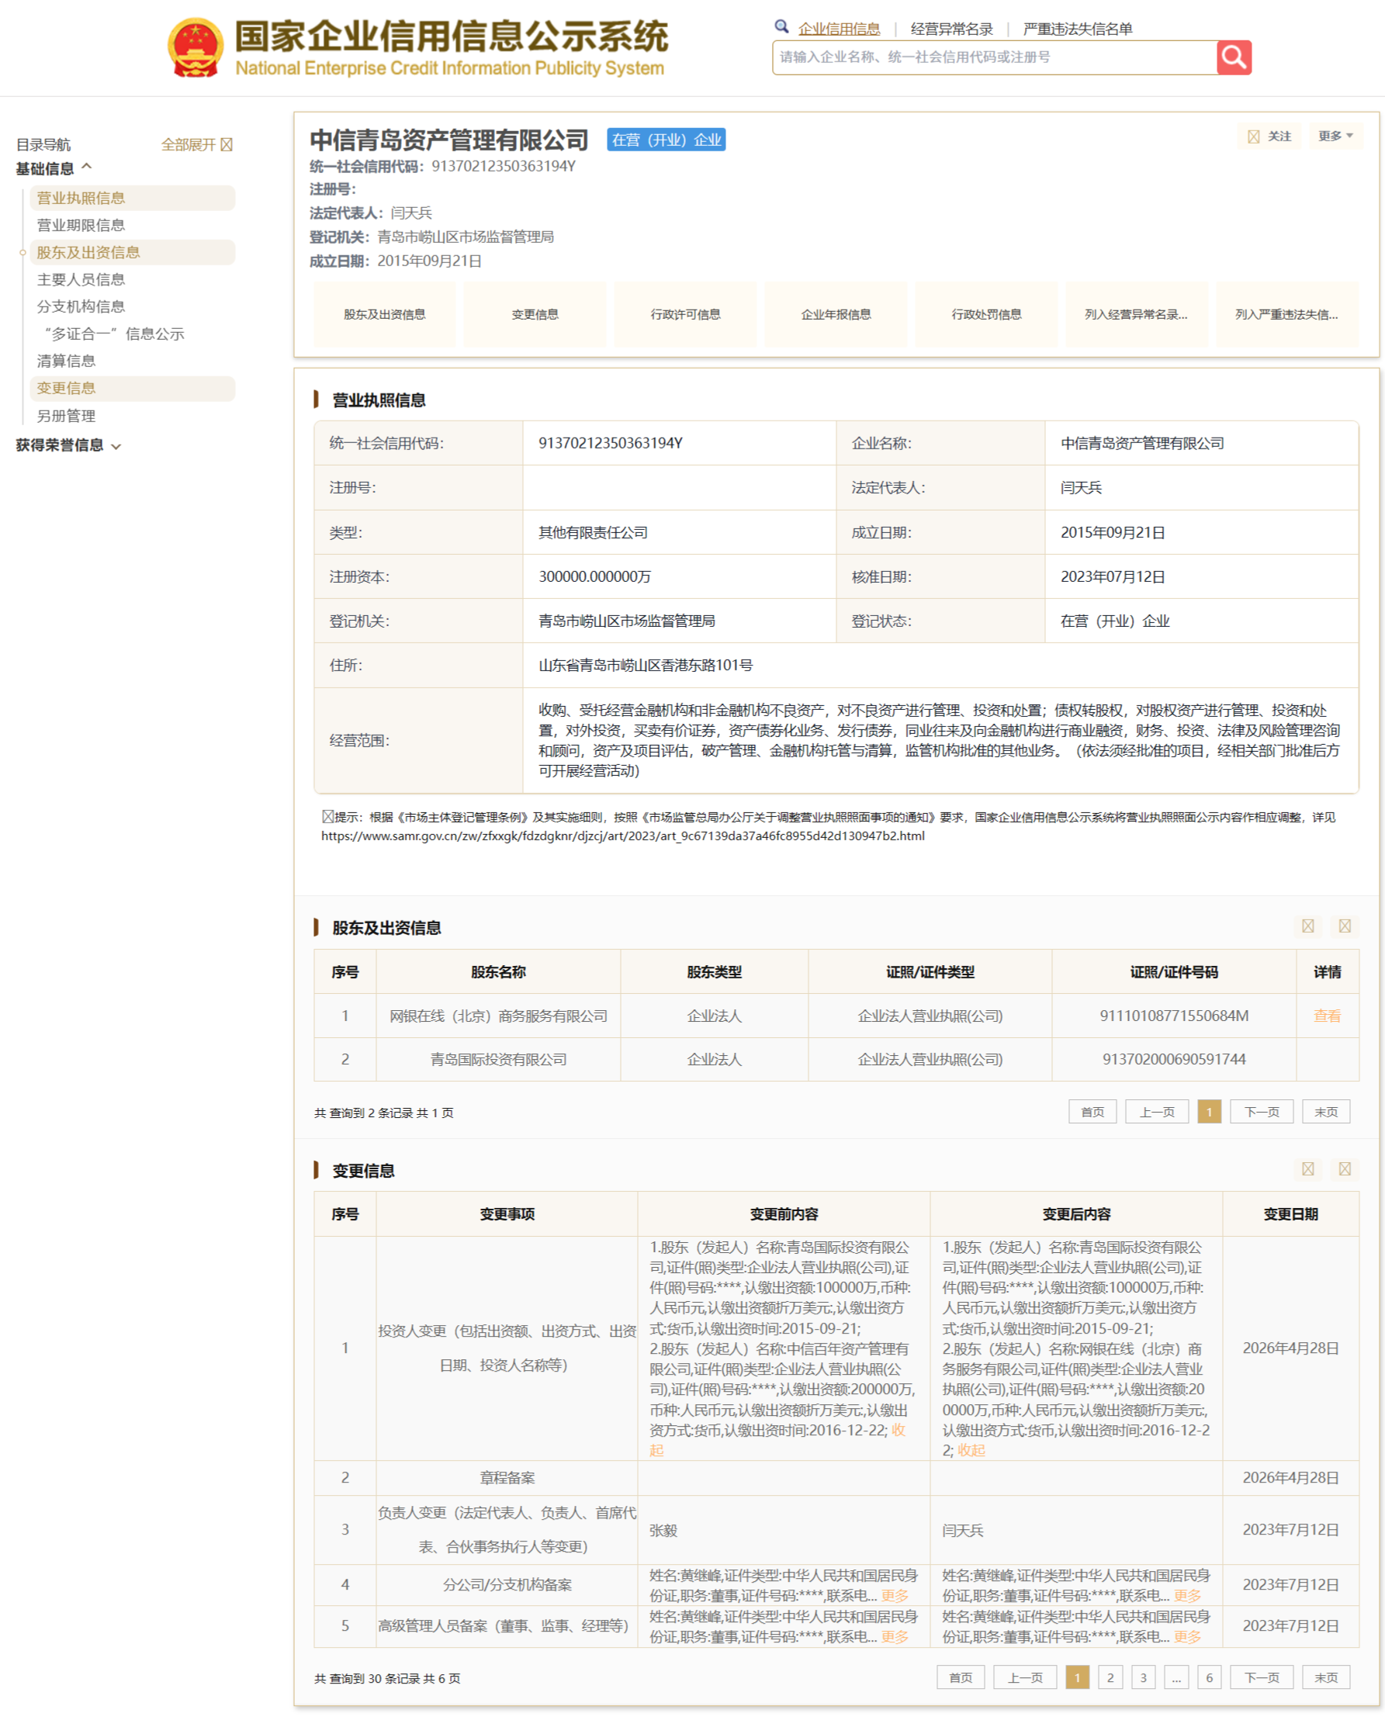The height and width of the screenshot is (1734, 1385).
Task: Click 首页 in change records pagination
Action: [961, 1677]
